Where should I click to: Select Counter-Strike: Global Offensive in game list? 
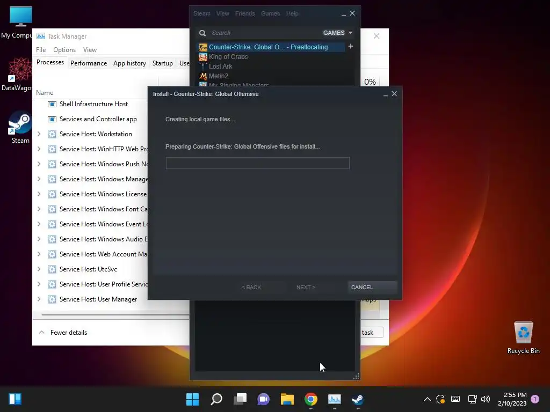click(271, 47)
